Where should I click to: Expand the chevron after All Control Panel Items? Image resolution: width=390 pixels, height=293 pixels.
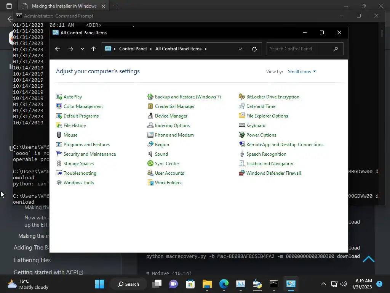click(206, 49)
